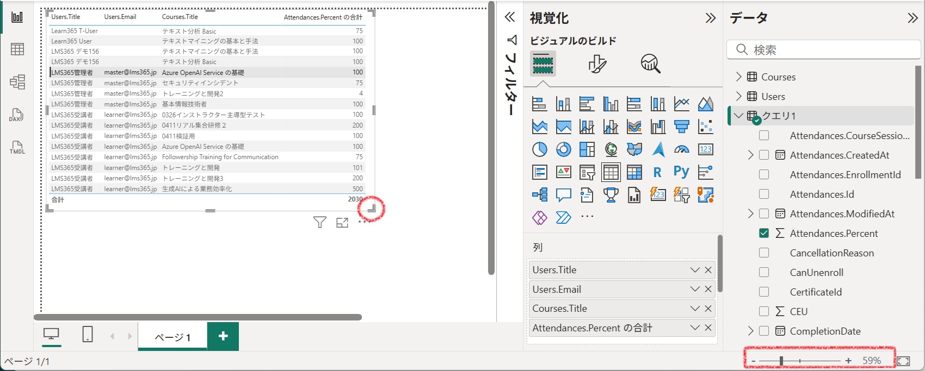Viewport: 925px width, 371px height.
Task: Uncheck the Attendances.Percent field
Action: click(x=764, y=233)
